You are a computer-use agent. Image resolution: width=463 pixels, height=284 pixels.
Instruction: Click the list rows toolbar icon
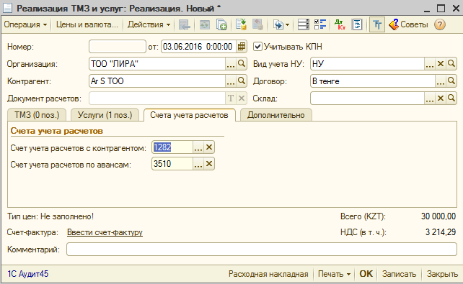[x=303, y=24]
